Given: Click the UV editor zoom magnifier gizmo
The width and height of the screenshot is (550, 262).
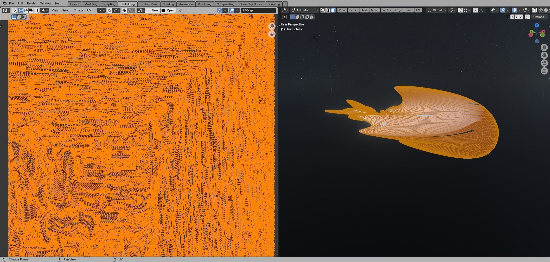Looking at the screenshot, I should coord(272,26).
